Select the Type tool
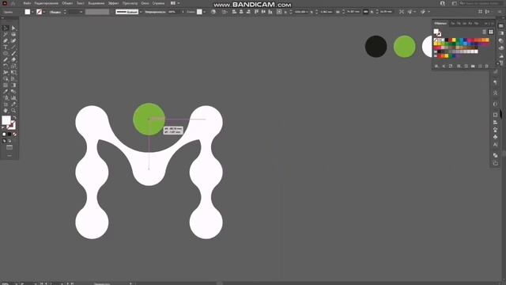506x285 pixels. tap(6, 47)
